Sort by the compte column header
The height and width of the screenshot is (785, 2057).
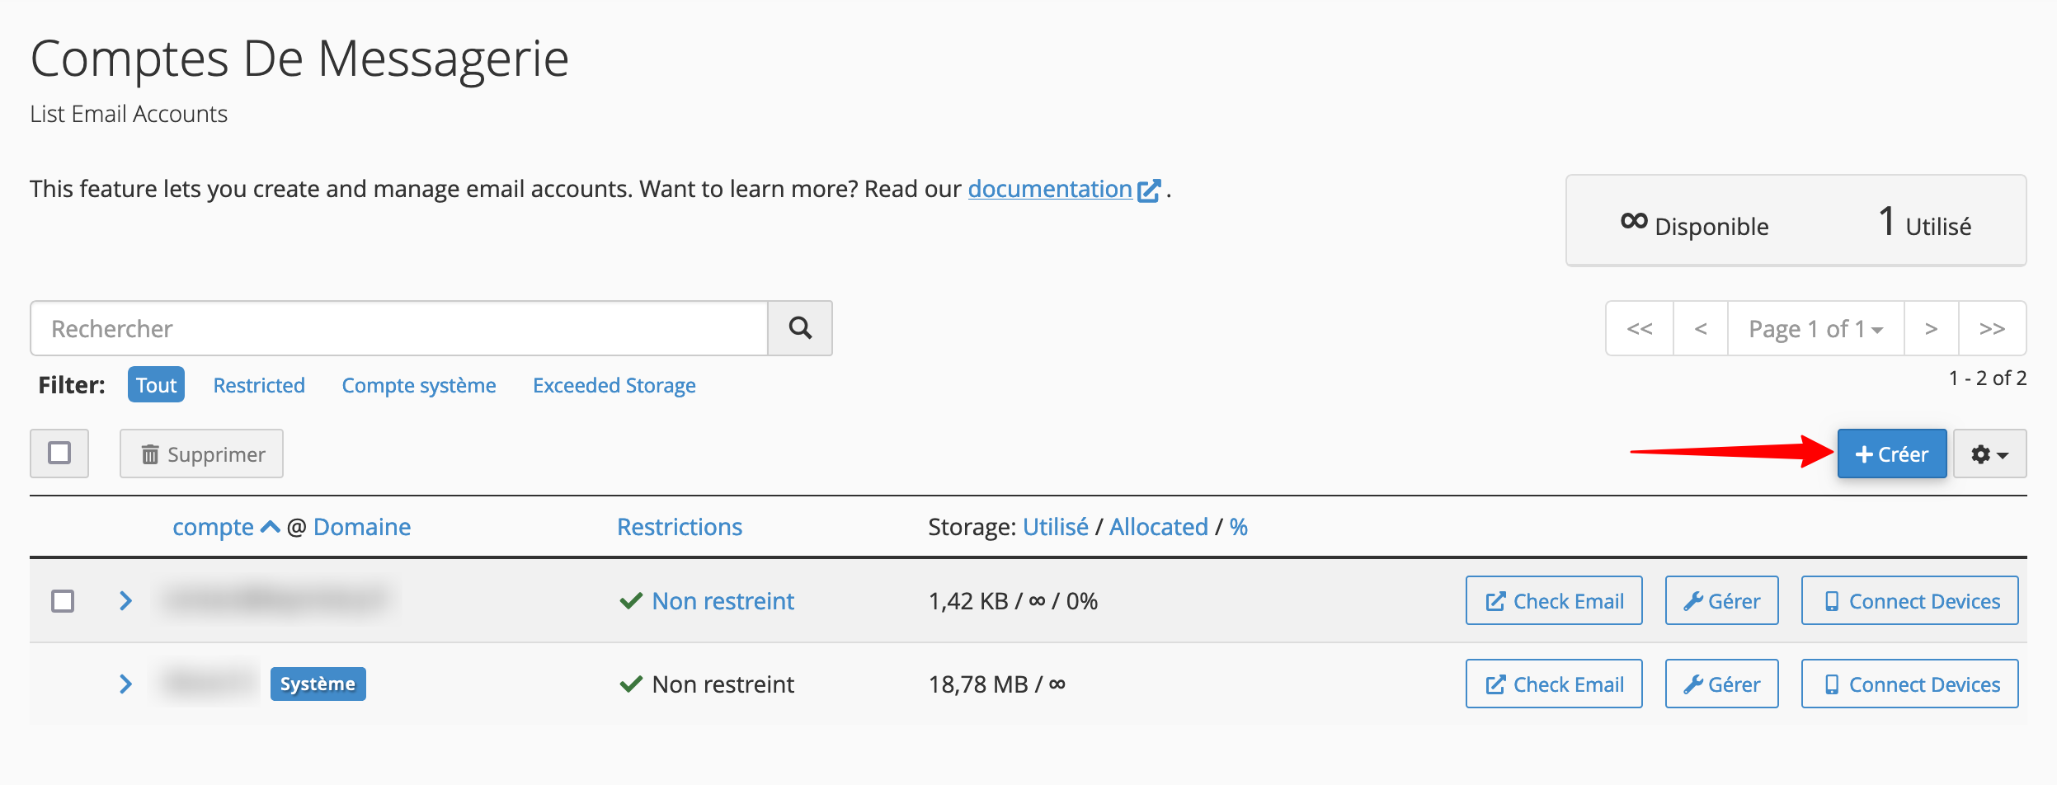pyautogui.click(x=213, y=527)
